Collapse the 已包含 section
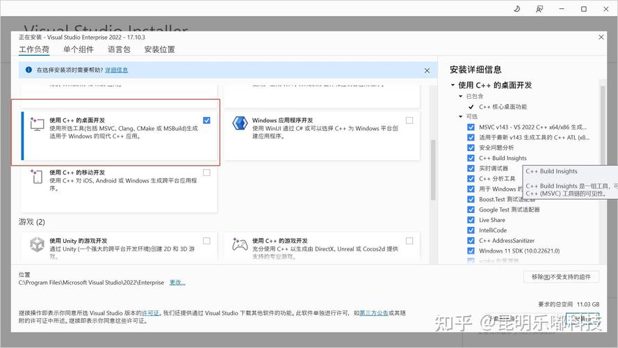 click(x=460, y=96)
